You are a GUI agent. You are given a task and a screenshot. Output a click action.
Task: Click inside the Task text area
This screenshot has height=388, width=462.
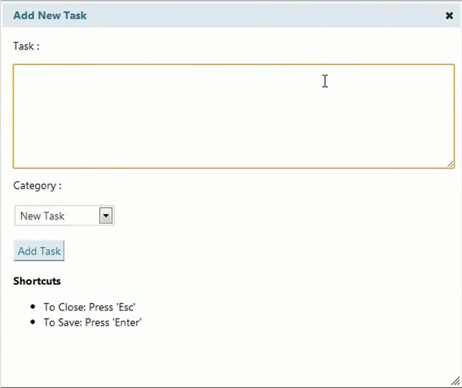tap(234, 117)
